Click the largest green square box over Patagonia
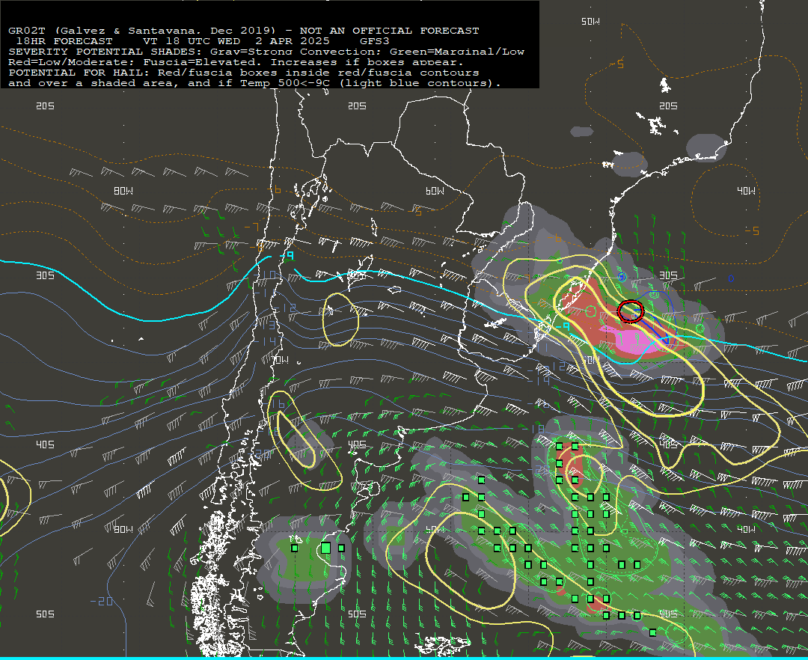 (x=325, y=549)
